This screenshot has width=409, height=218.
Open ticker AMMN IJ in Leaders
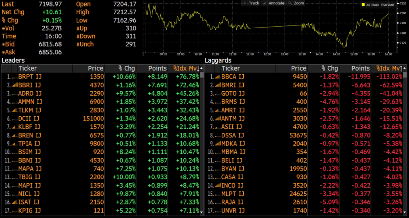click(x=30, y=102)
